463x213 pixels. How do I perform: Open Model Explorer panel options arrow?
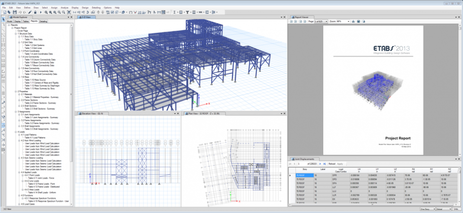pyautogui.click(x=69, y=17)
